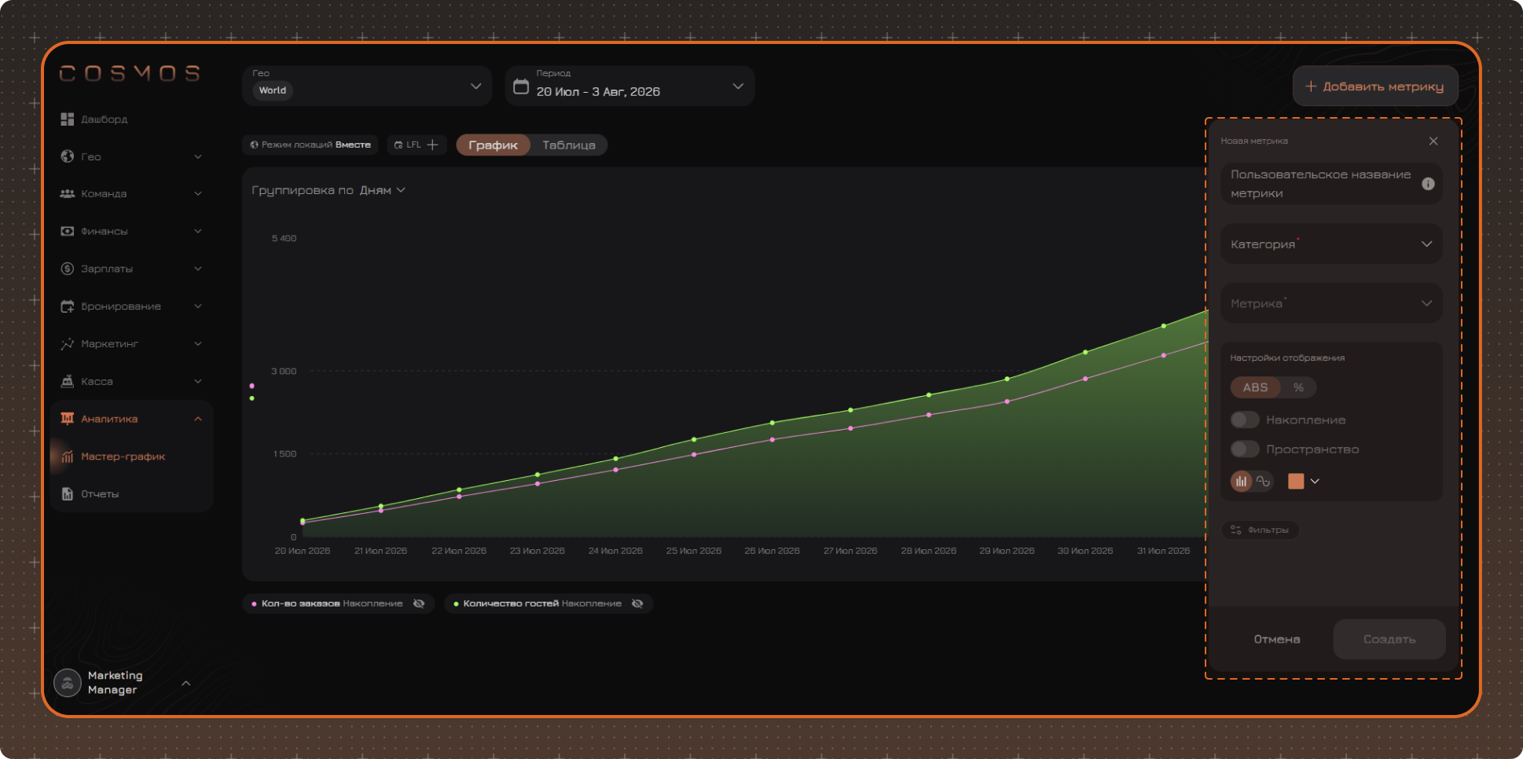Toggle the Пространство switch on

pos(1245,449)
